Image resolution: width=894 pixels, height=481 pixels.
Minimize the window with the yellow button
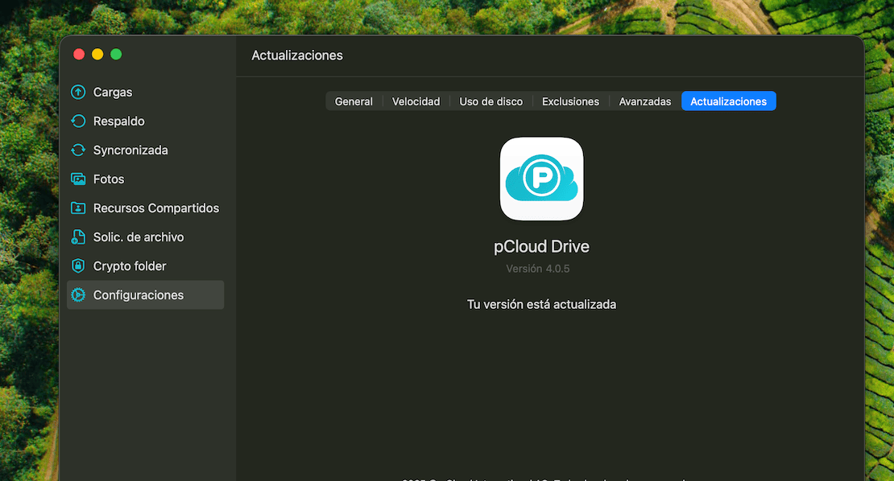[x=97, y=54]
